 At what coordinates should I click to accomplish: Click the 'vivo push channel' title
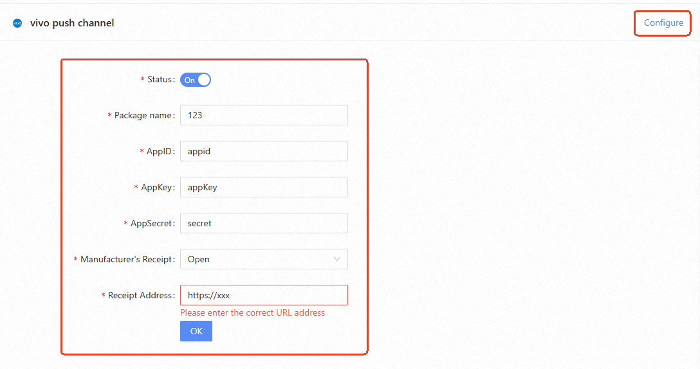tap(72, 23)
